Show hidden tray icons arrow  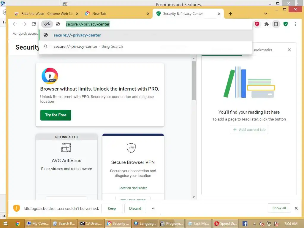[254, 224]
